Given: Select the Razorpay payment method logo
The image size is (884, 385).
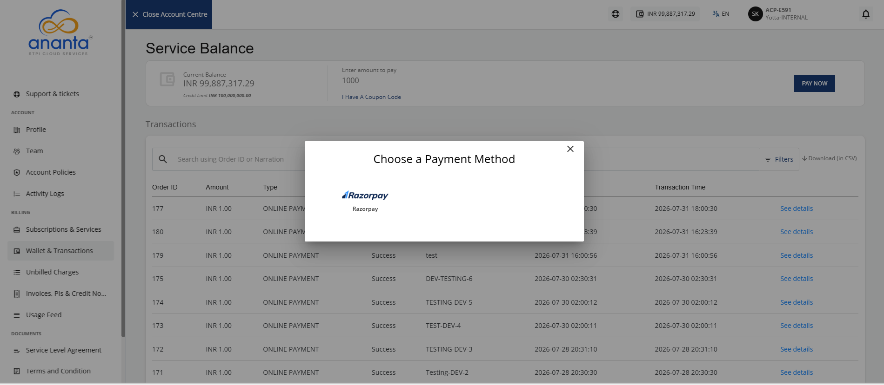Looking at the screenshot, I should pos(365,196).
